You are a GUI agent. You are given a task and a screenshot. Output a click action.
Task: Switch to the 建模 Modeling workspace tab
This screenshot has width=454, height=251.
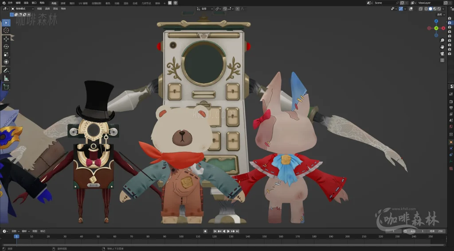click(63, 3)
